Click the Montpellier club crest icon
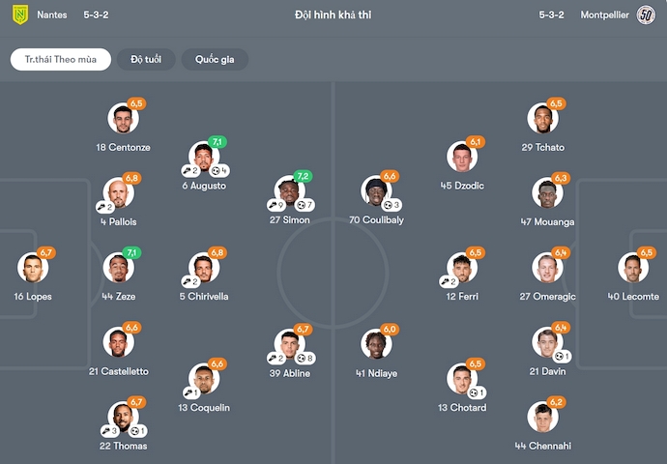This screenshot has width=667, height=464. tap(647, 15)
